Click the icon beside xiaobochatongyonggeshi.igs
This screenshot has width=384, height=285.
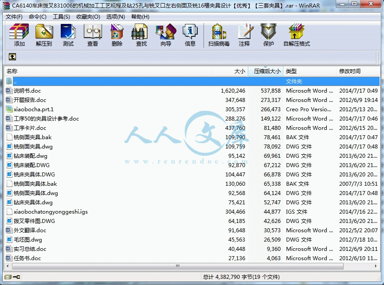pyautogui.click(x=9, y=211)
